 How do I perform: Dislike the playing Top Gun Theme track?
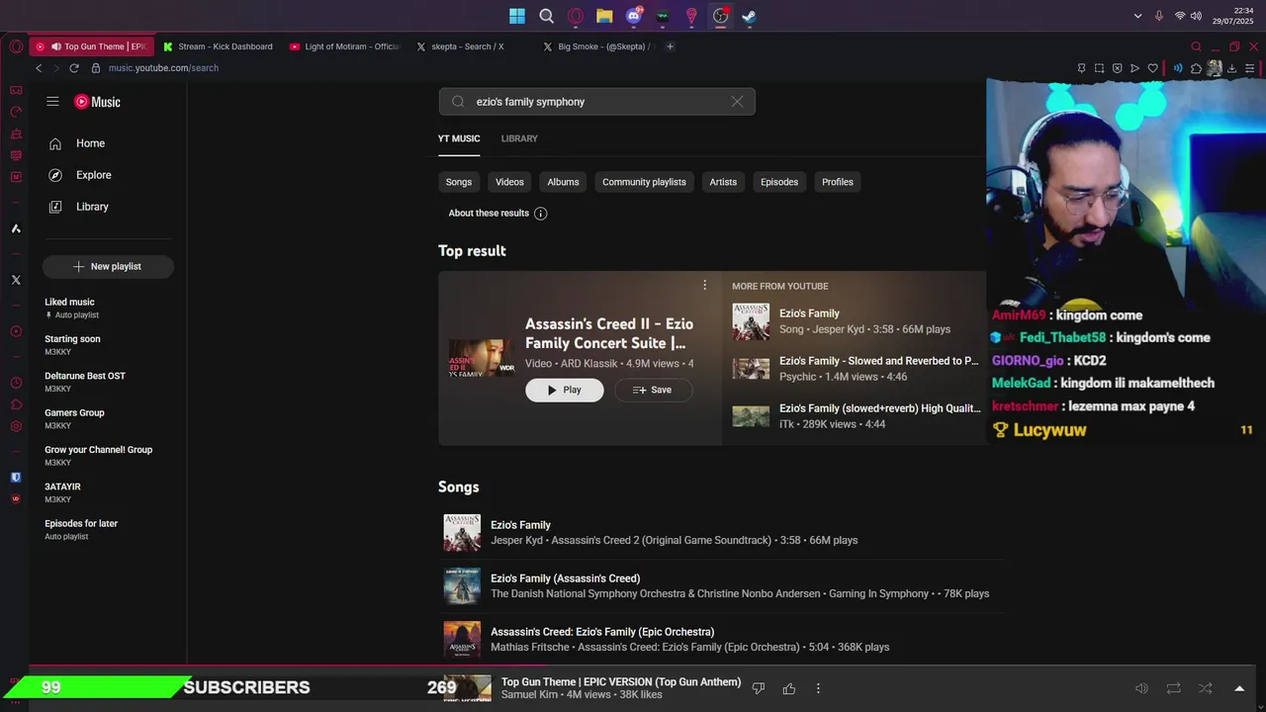click(x=759, y=688)
